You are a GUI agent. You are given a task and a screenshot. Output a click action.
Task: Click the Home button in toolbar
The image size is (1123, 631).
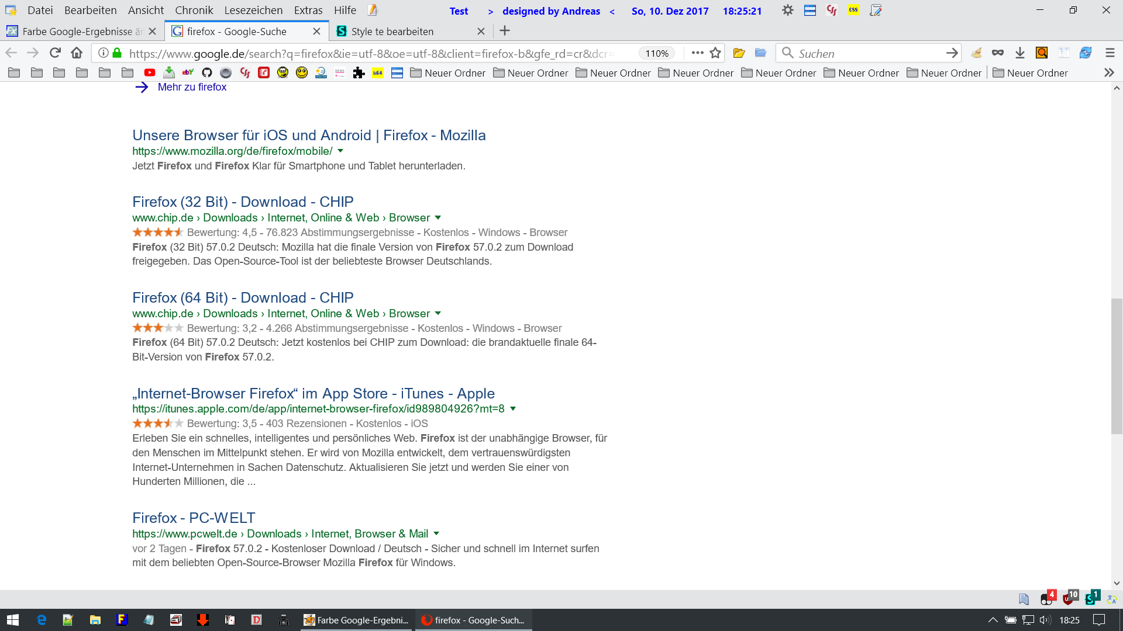(77, 53)
